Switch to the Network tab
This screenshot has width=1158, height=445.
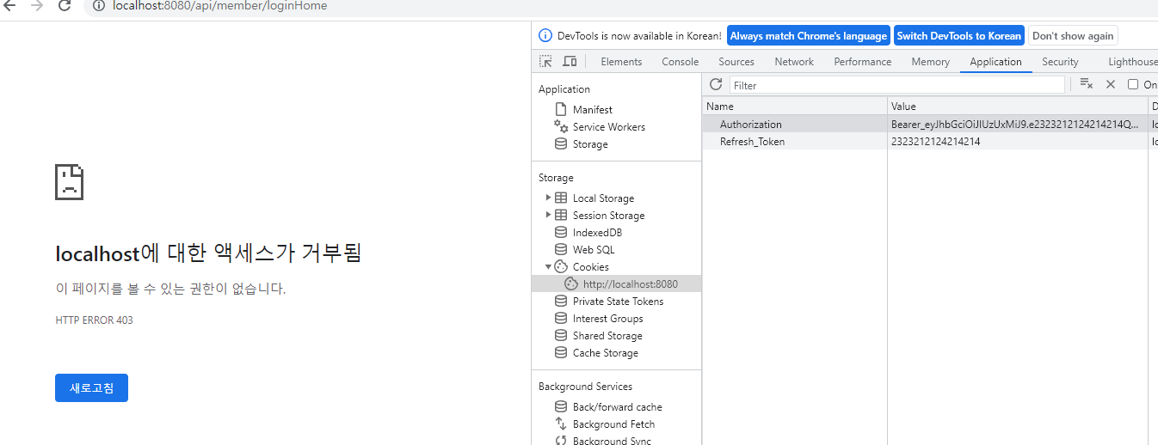click(794, 62)
